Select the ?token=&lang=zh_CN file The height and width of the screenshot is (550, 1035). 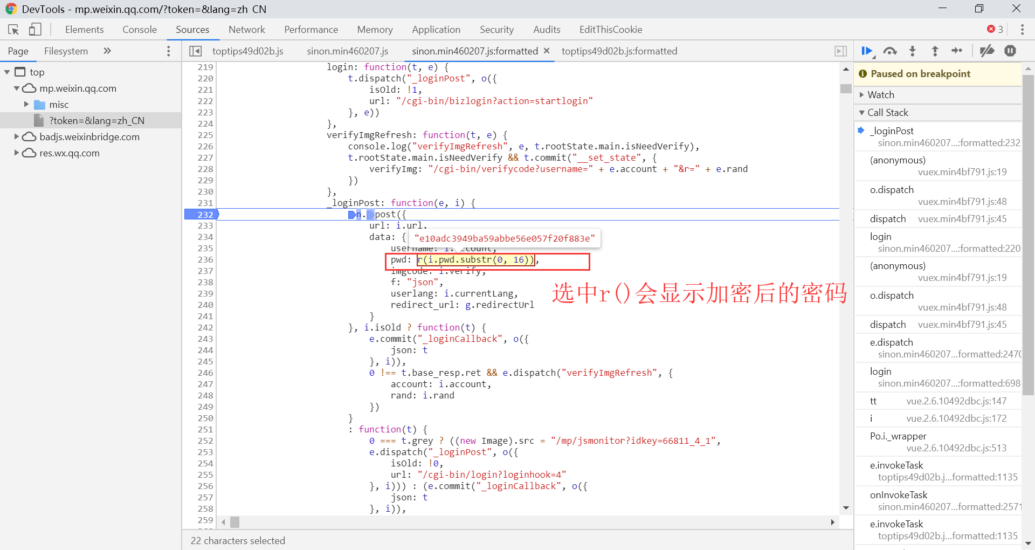click(96, 121)
